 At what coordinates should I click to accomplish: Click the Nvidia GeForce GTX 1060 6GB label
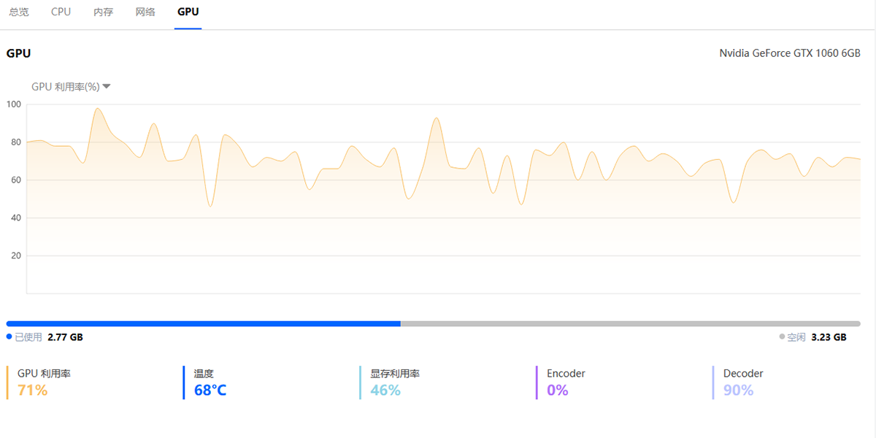click(790, 53)
